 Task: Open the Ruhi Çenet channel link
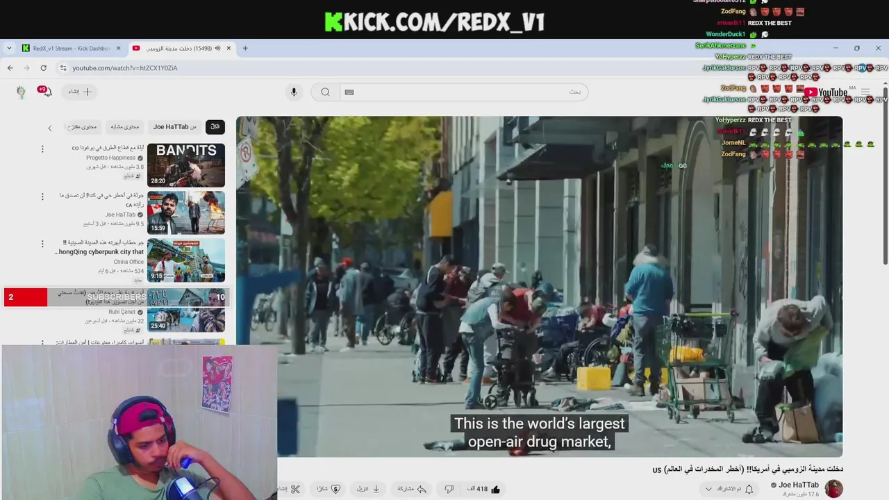click(122, 312)
